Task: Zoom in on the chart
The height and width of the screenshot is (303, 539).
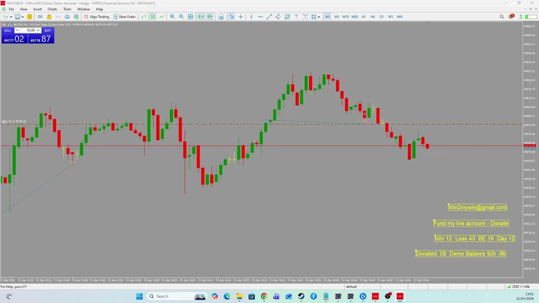Action: pos(172,17)
